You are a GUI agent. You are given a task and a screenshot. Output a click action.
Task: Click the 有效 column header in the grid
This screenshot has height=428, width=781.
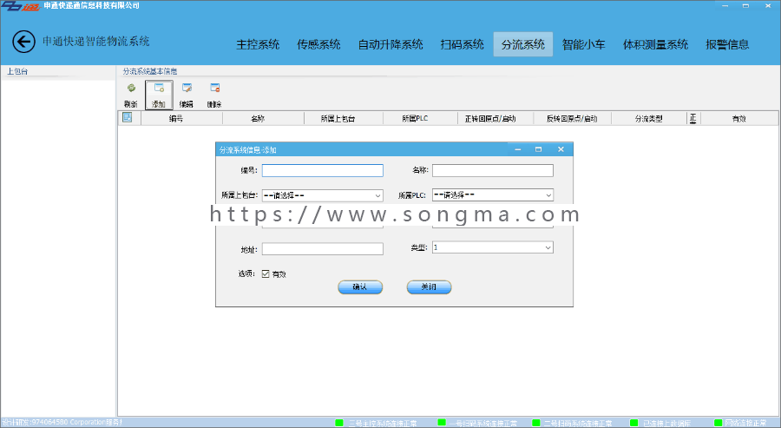[x=739, y=119]
